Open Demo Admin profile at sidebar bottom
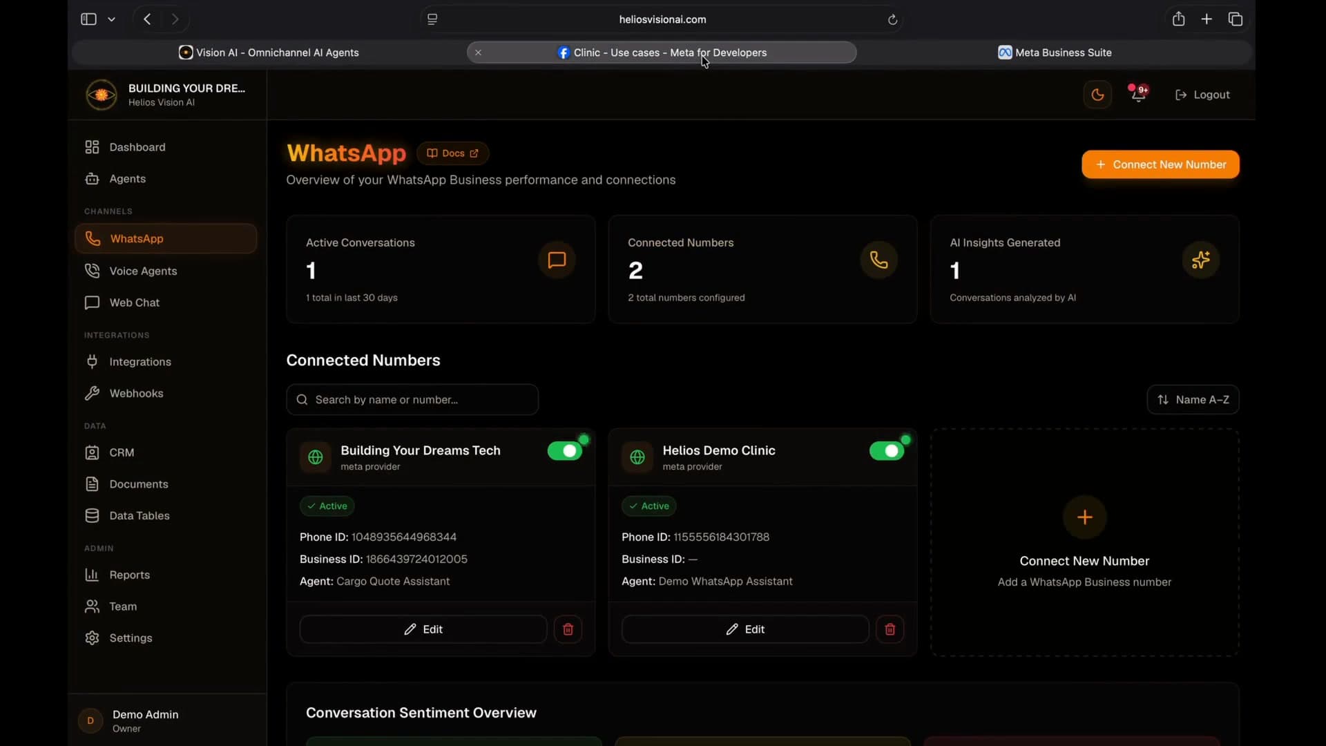1326x746 pixels. coord(166,721)
